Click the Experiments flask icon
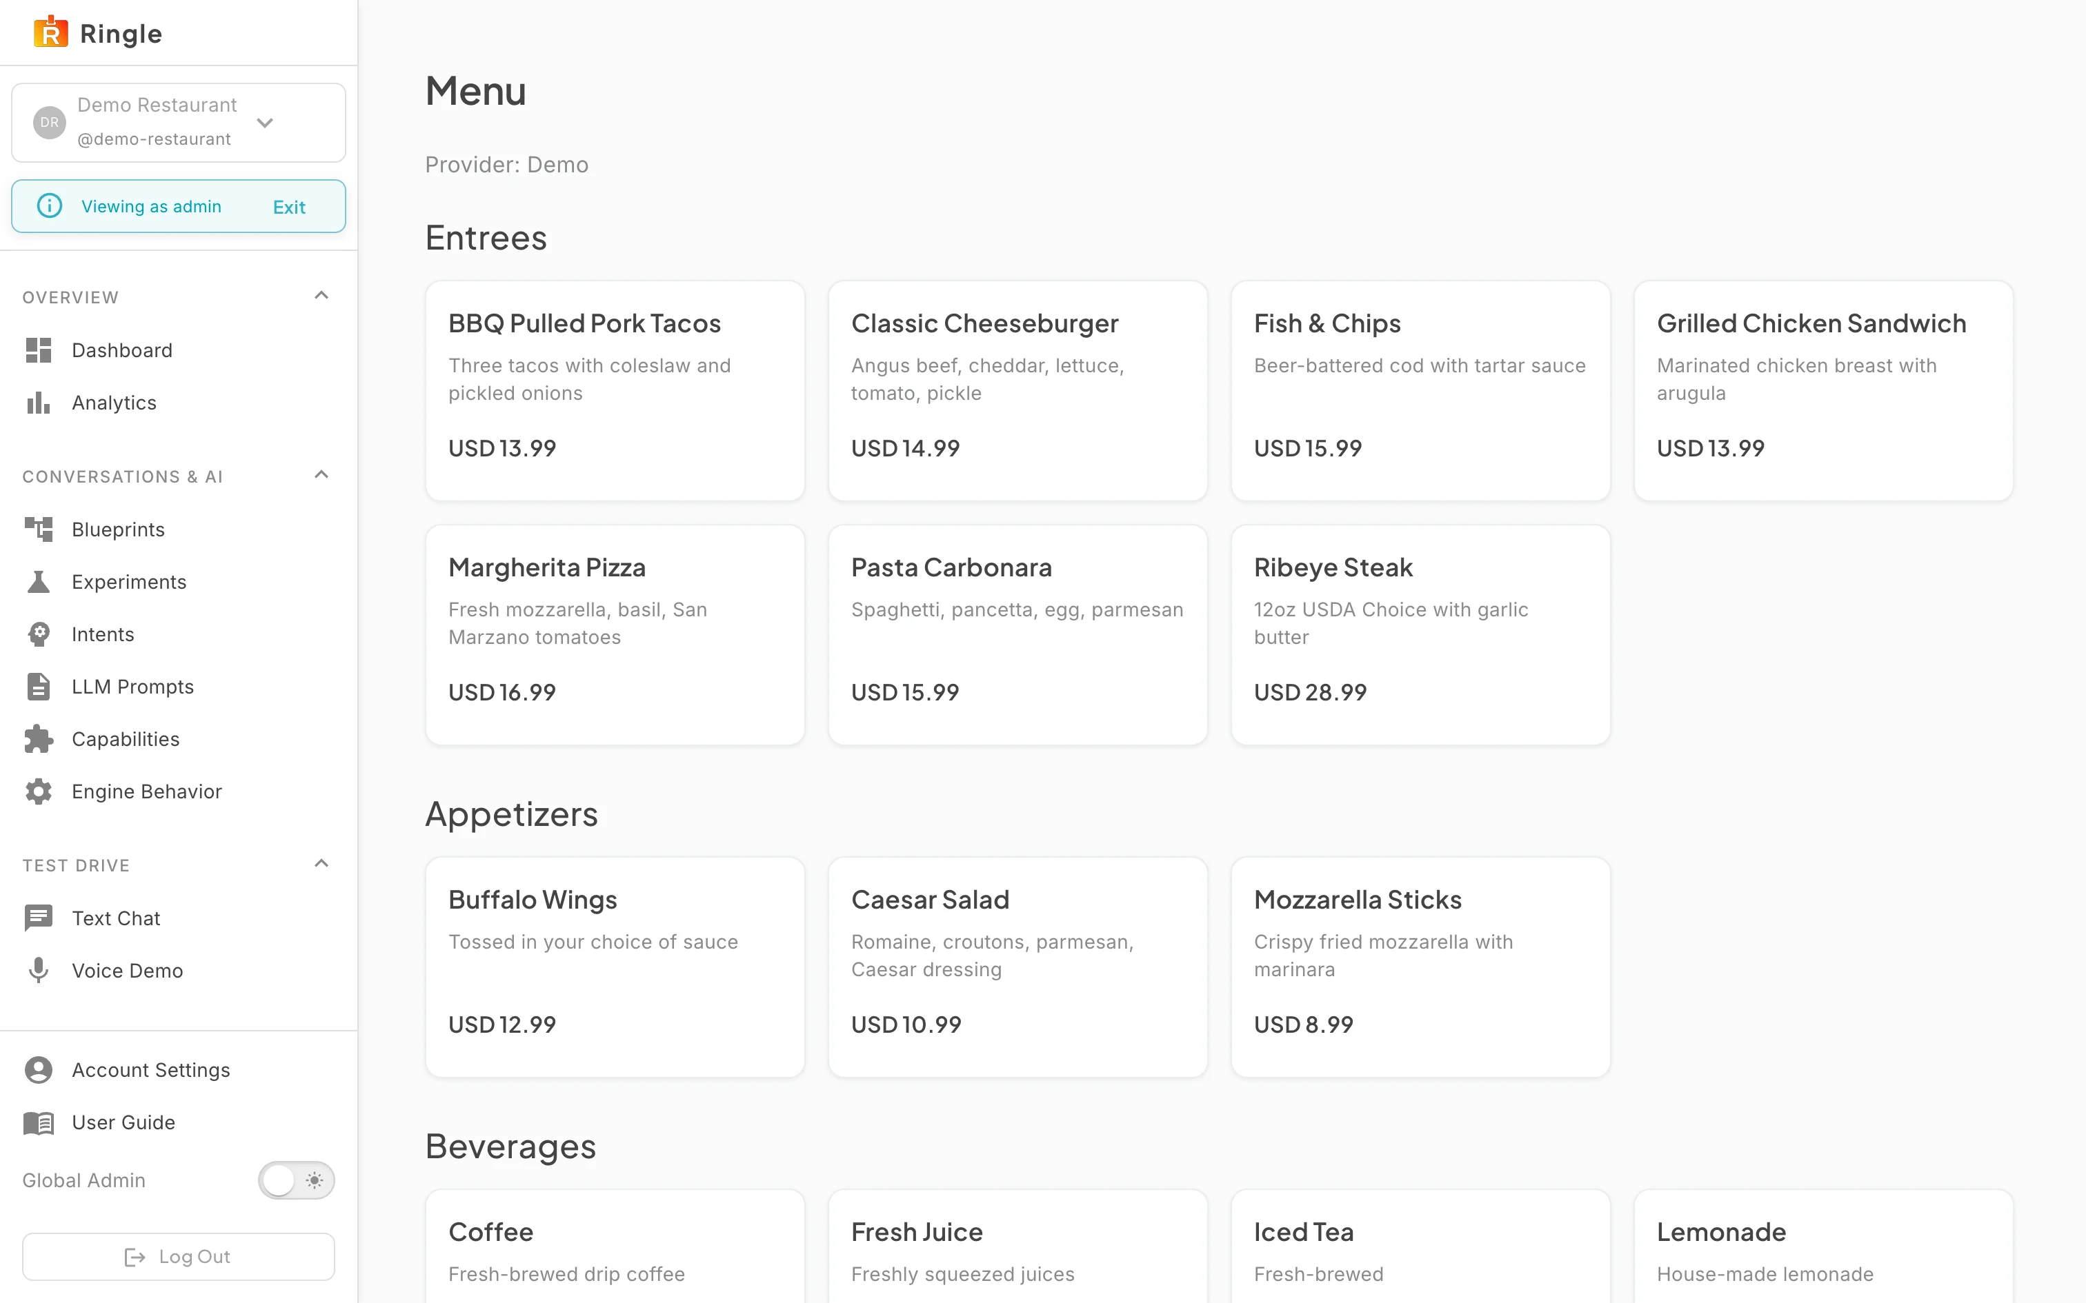The image size is (2086, 1303). [39, 582]
